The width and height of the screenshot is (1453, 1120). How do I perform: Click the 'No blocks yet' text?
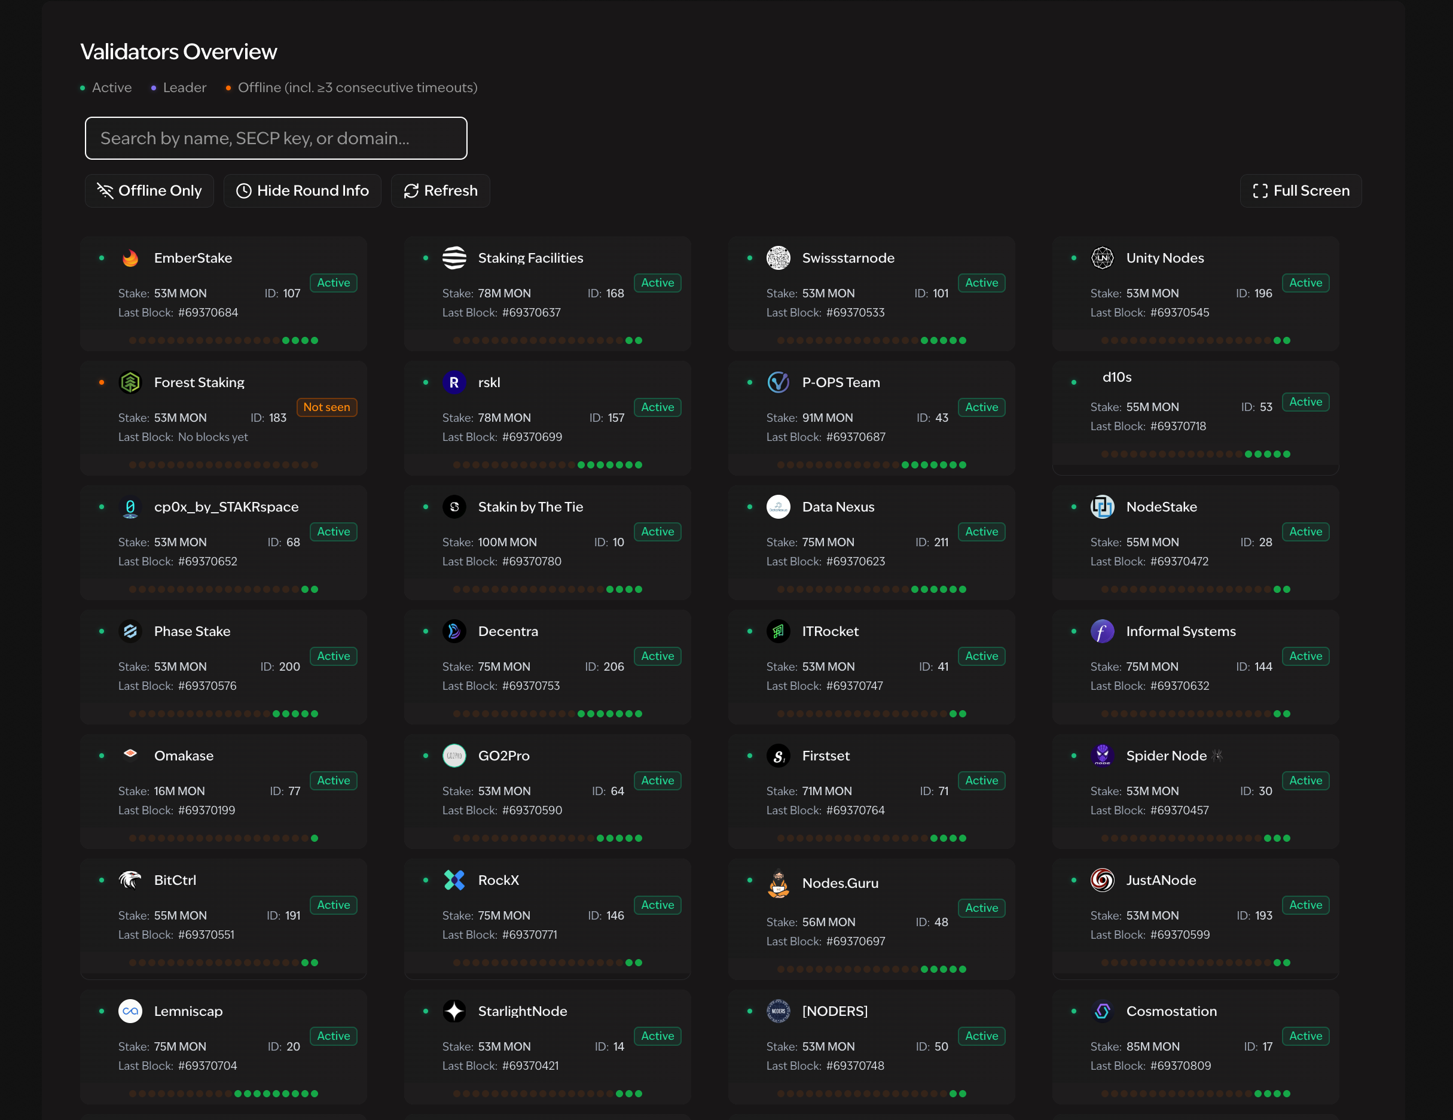click(x=213, y=437)
